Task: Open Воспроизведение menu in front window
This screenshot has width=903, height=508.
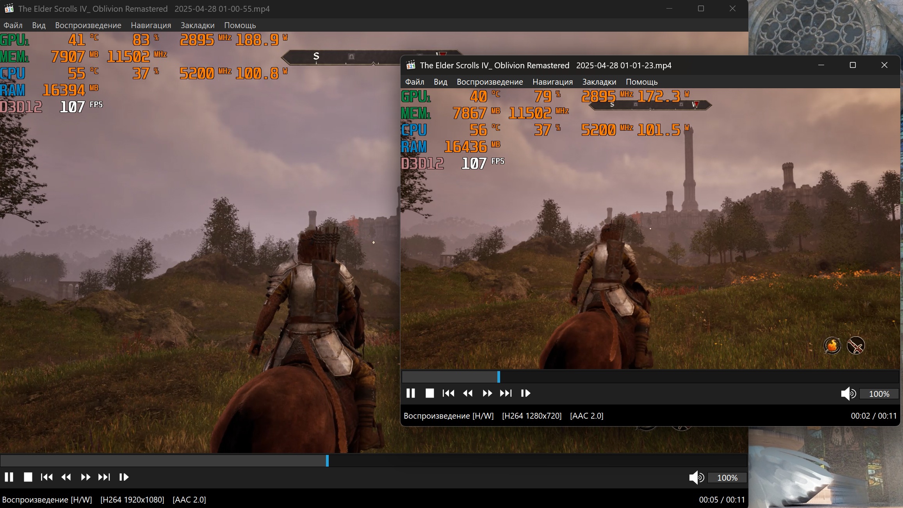Action: coord(490,82)
